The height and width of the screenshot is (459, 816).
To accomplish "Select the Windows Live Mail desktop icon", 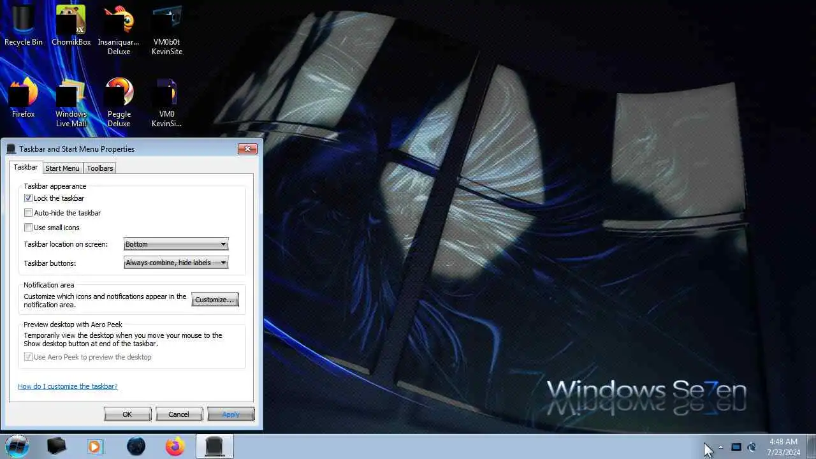I will pos(71,102).
